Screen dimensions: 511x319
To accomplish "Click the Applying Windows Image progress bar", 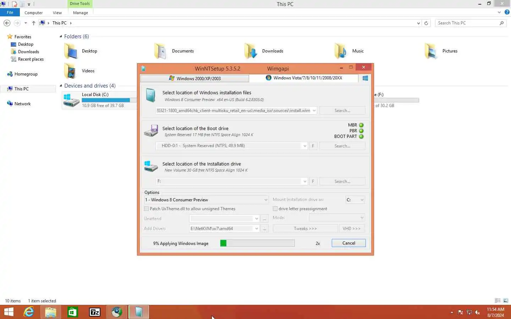I will pyautogui.click(x=257, y=243).
